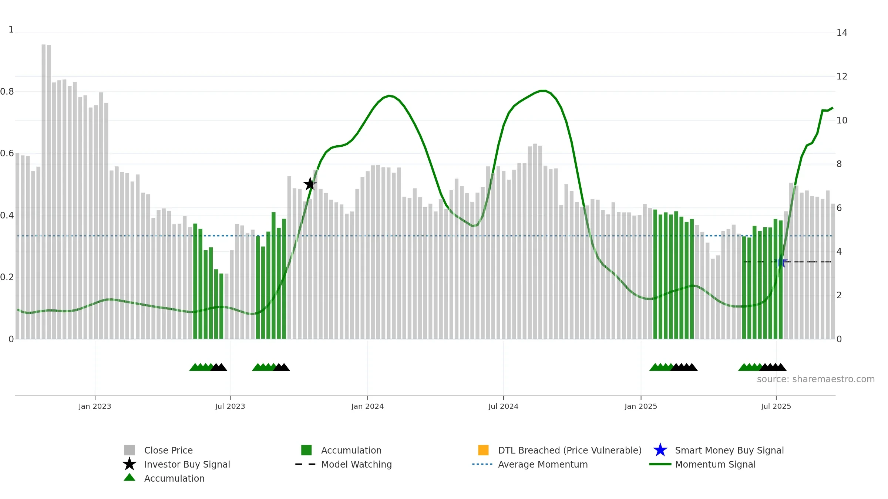Click the tallest gray close price bar
This screenshot has width=888, height=499.
(x=44, y=191)
